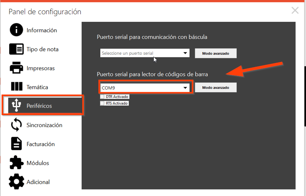Open the Sincronización section
306x196 pixels.
(x=44, y=125)
